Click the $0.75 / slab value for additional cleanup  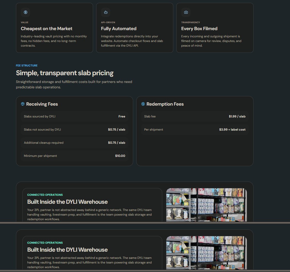coord(116,143)
